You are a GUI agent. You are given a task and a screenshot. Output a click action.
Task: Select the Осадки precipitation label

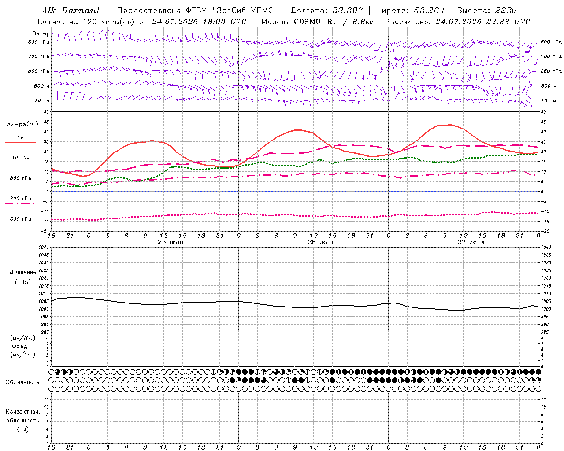(x=23, y=346)
